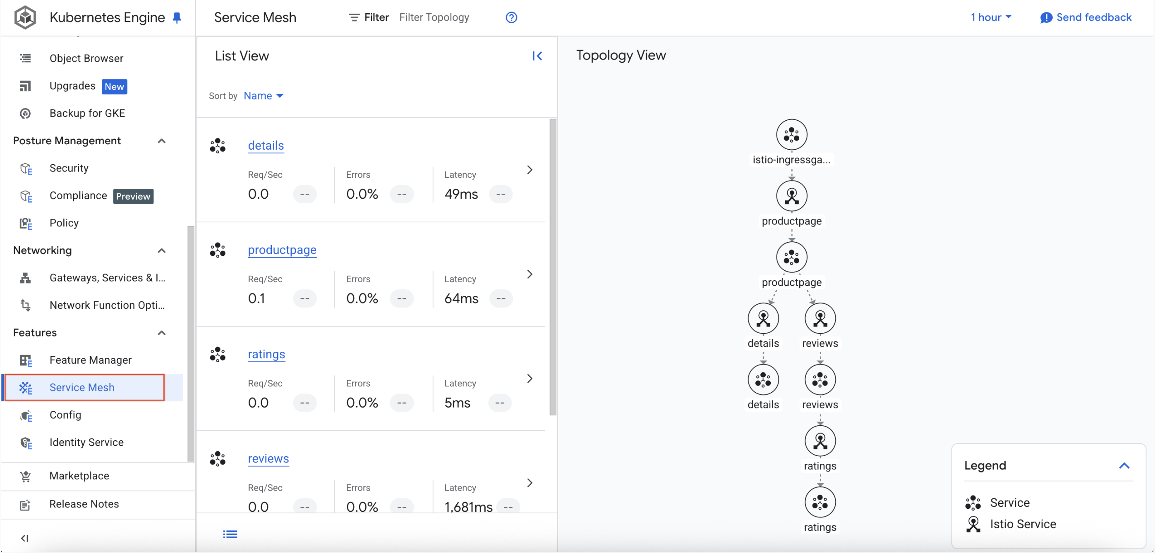Select the details Service node in the topology
The width and height of the screenshot is (1155, 553).
tap(763, 380)
